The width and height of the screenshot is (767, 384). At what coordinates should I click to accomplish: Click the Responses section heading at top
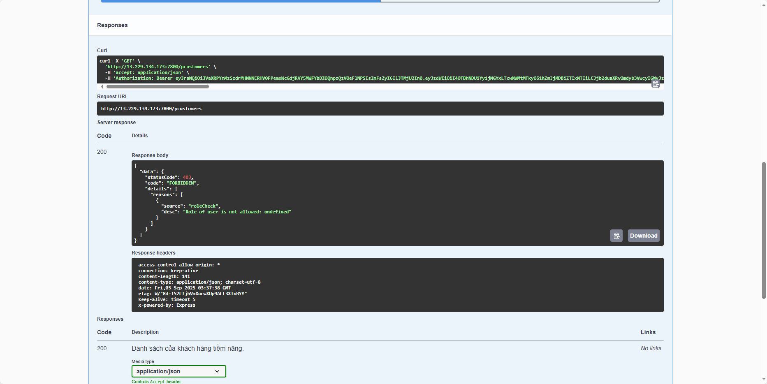coord(112,25)
